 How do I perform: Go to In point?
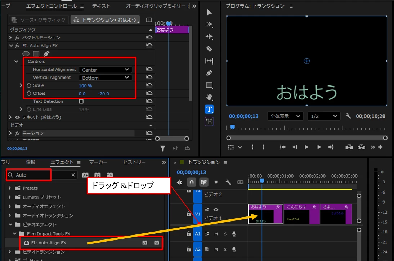coord(282,147)
